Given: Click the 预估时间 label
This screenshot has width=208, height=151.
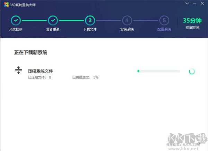Looking at the screenshot, I should click(x=192, y=28).
